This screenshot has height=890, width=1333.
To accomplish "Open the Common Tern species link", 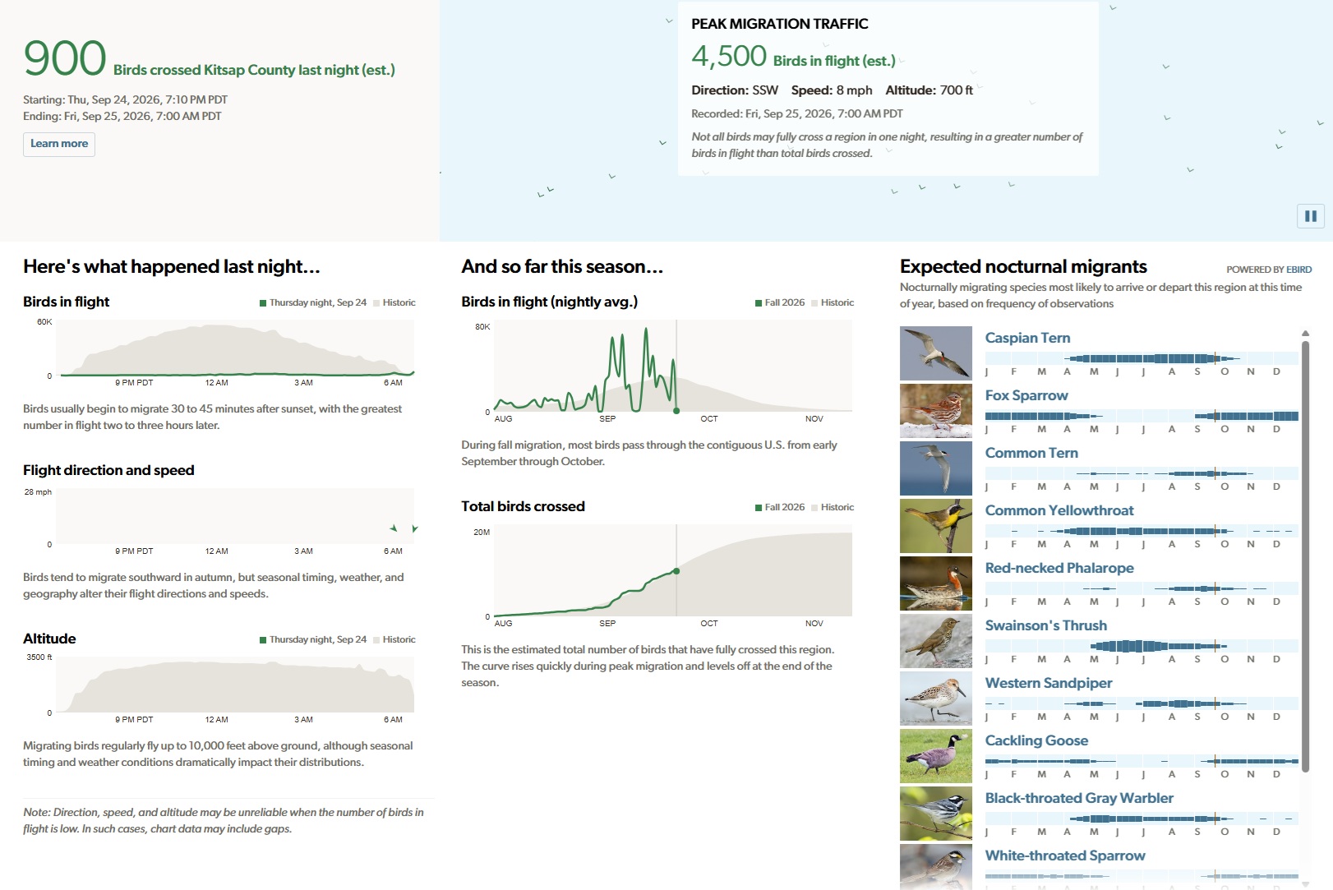I will click(1031, 453).
